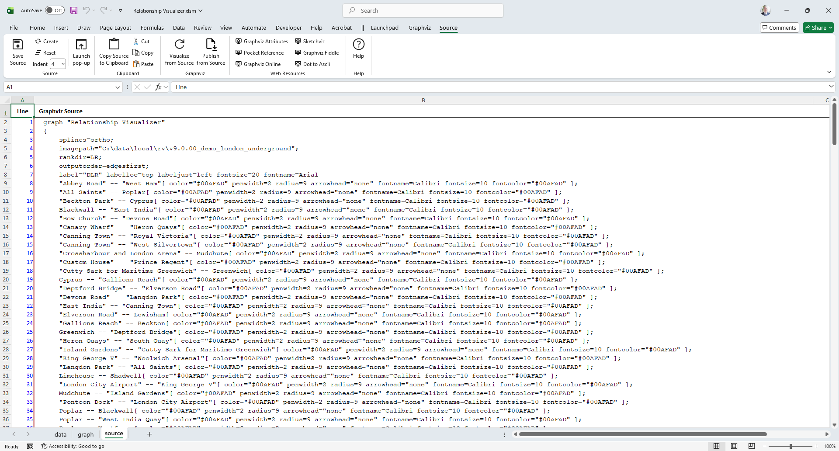
Task: Open the Comments pane
Action: (x=780, y=28)
